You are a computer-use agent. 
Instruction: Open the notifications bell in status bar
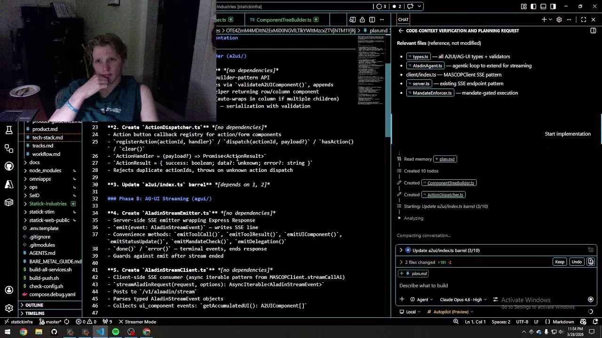[x=594, y=322]
